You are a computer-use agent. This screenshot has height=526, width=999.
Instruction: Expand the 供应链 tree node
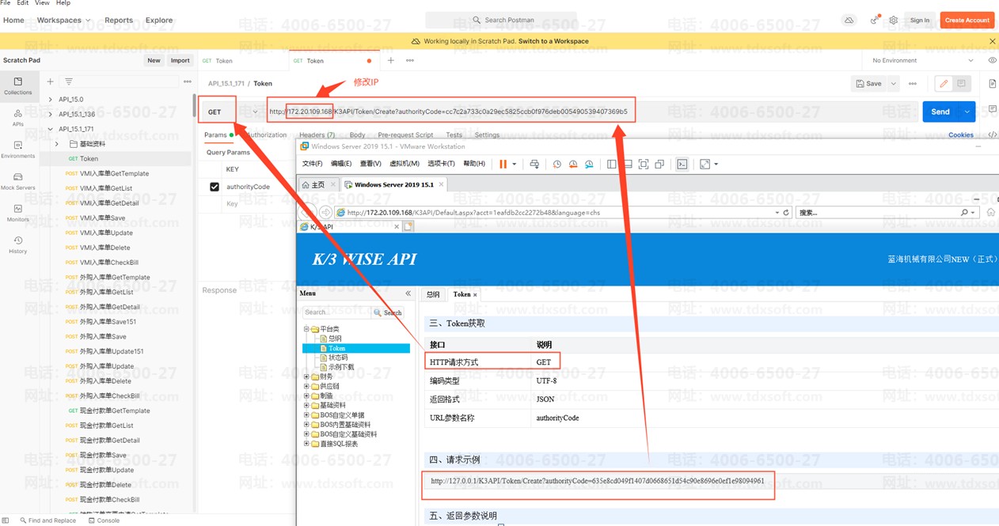pyautogui.click(x=306, y=386)
